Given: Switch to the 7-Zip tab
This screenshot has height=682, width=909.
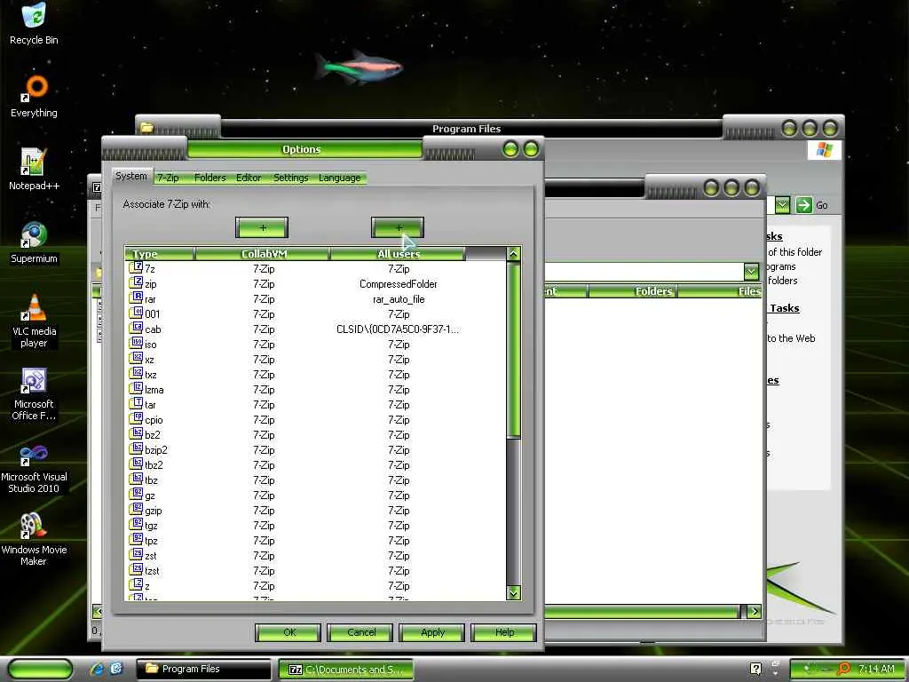Looking at the screenshot, I should [168, 178].
